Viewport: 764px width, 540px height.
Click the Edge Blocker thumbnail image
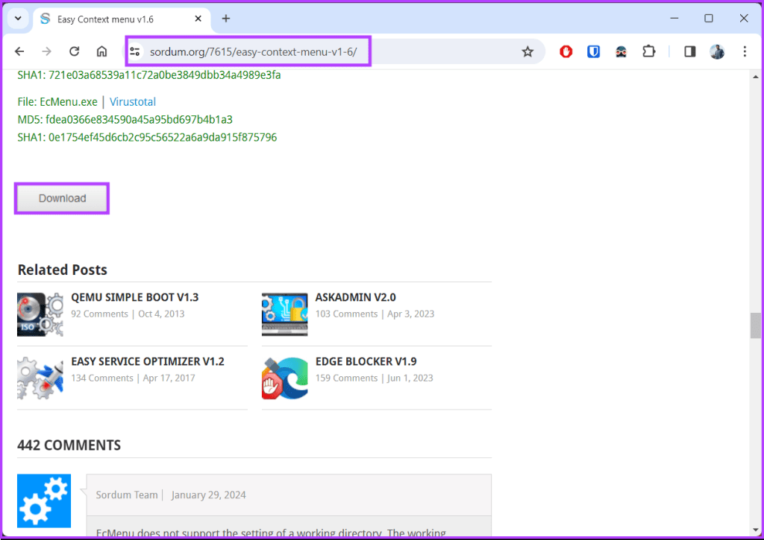[284, 378]
